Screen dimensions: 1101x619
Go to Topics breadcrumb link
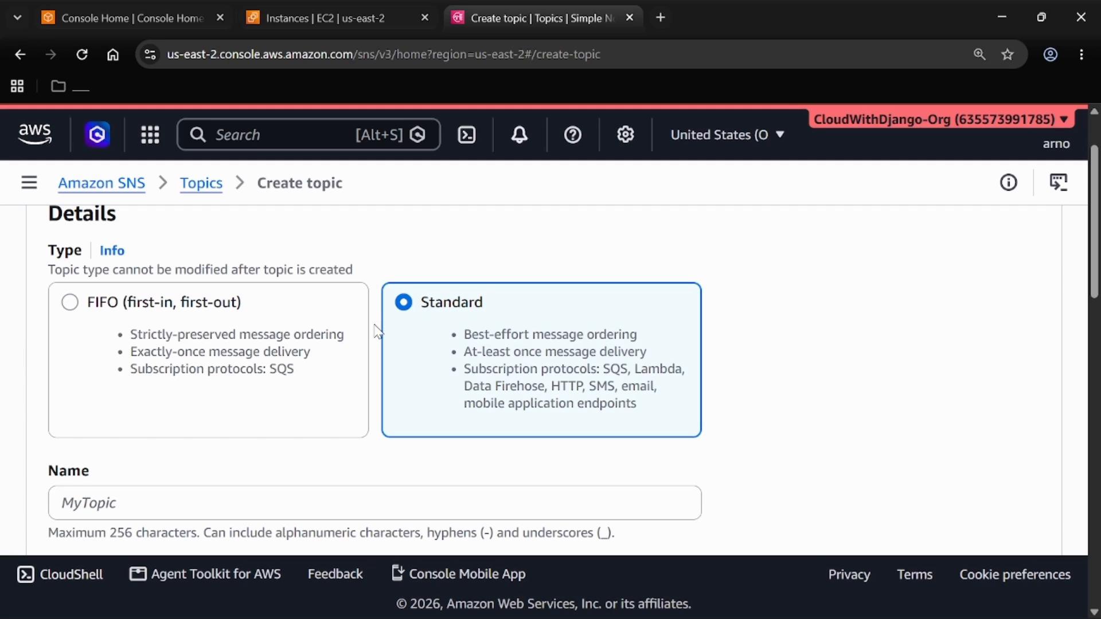pos(201,183)
